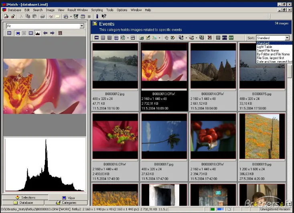Toggle the side-by-side compare viewer button
This screenshot has height=213, width=294.
31,33
